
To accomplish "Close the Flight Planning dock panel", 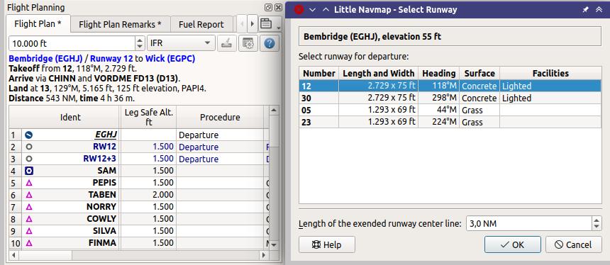I will pos(278,7).
